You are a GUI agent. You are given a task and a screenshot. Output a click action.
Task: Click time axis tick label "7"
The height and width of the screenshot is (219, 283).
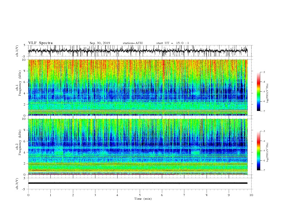(x=184, y=195)
